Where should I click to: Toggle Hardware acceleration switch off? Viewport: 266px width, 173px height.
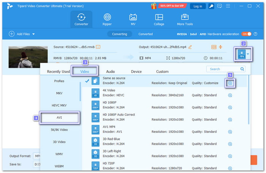click(x=246, y=34)
